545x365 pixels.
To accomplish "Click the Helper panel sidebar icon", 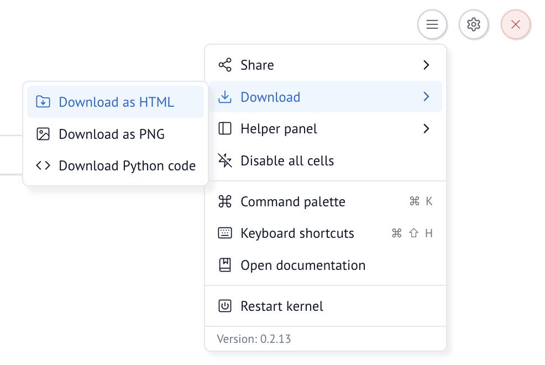I will point(225,129).
